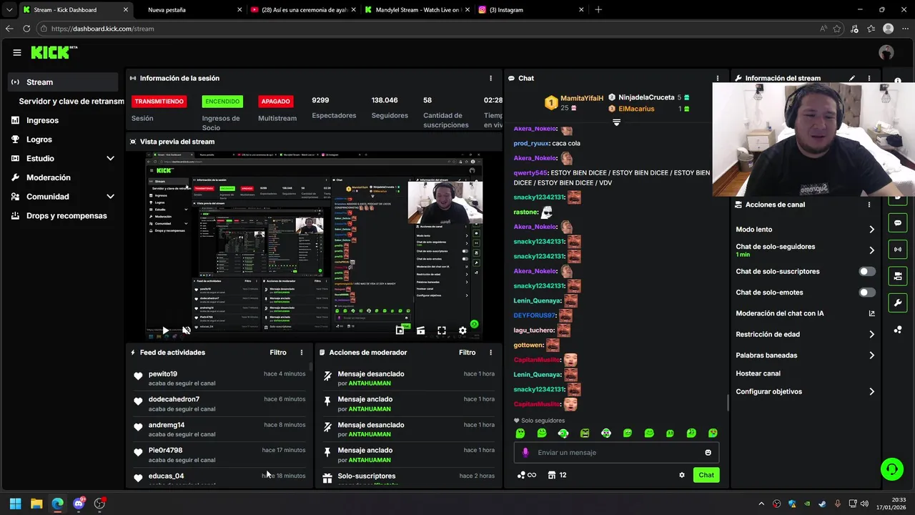Send message with the green Chat button
Viewport: 915px width, 515px height.
[706, 475]
